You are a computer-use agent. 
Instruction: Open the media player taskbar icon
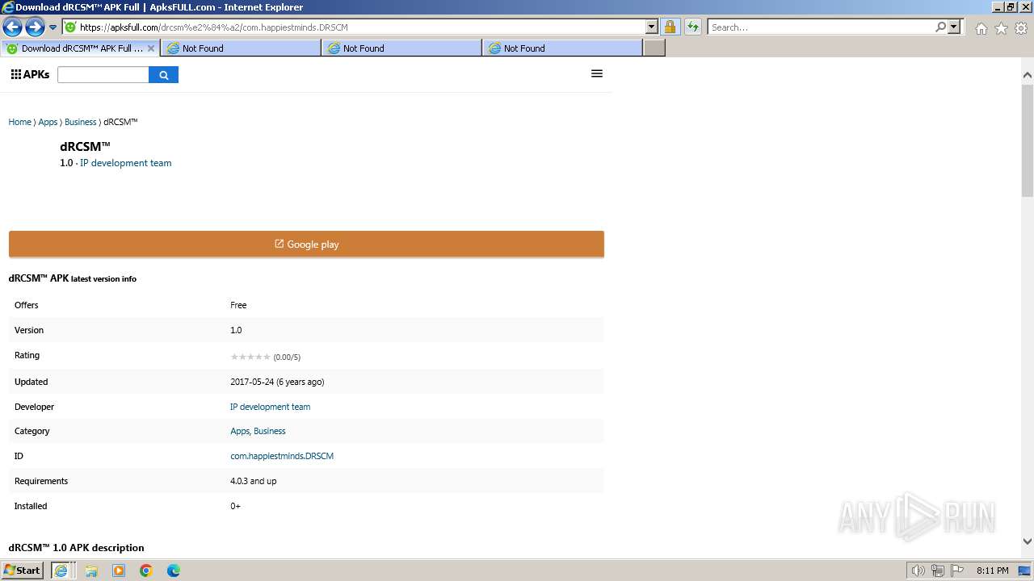click(119, 571)
